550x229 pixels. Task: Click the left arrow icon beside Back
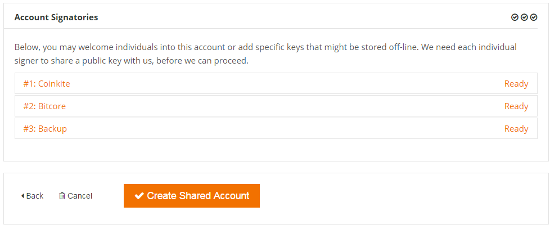point(23,196)
